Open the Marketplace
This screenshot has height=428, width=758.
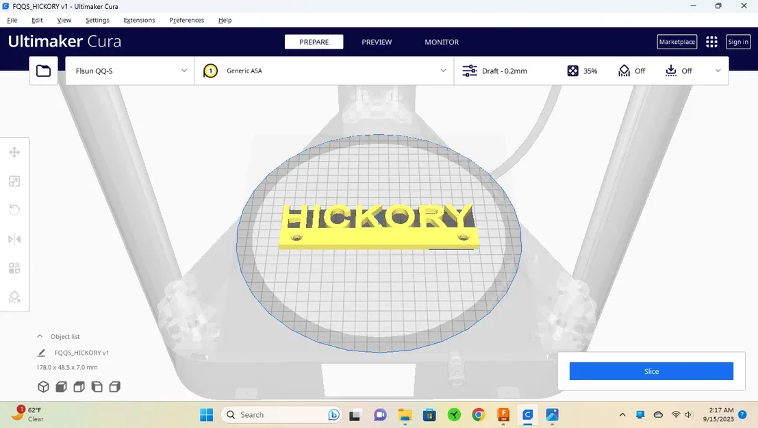677,42
